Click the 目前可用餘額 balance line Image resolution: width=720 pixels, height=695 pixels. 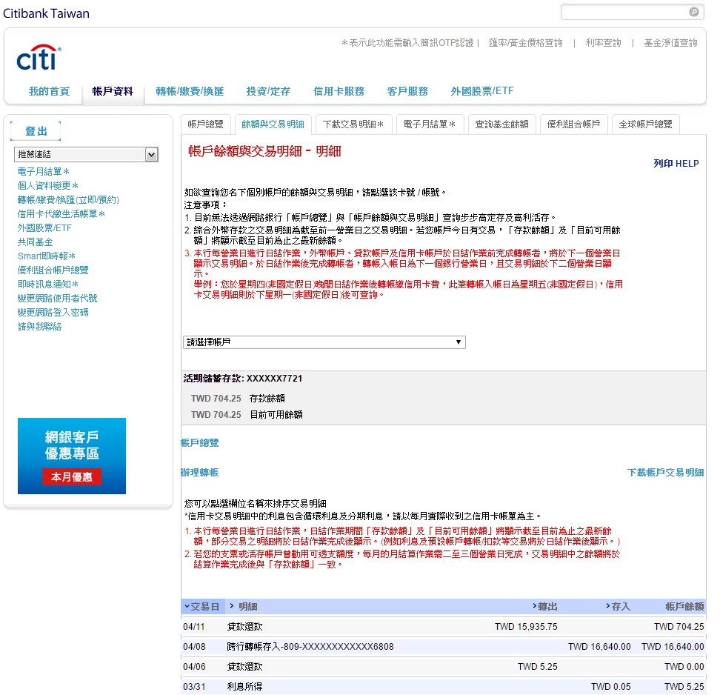pyautogui.click(x=247, y=415)
